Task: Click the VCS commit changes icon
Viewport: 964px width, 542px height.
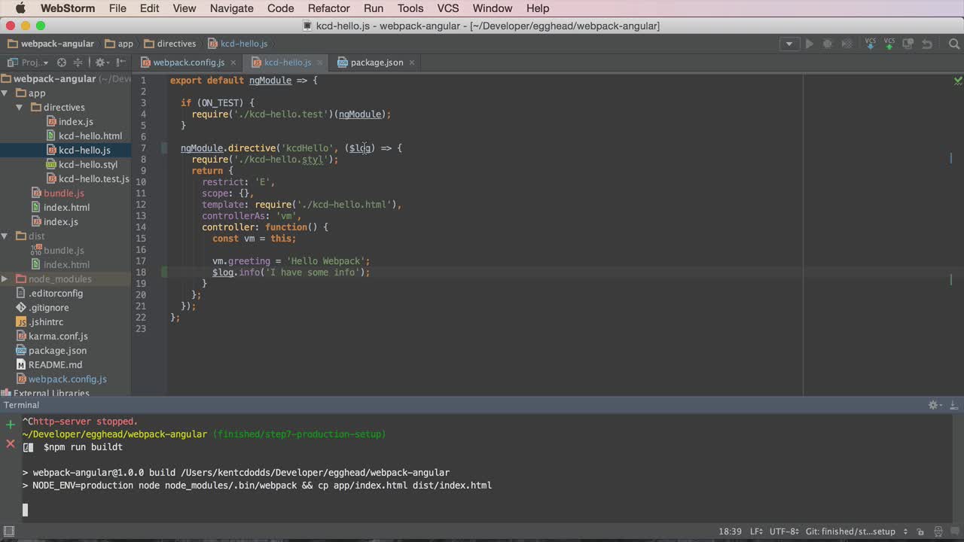Action: (889, 44)
